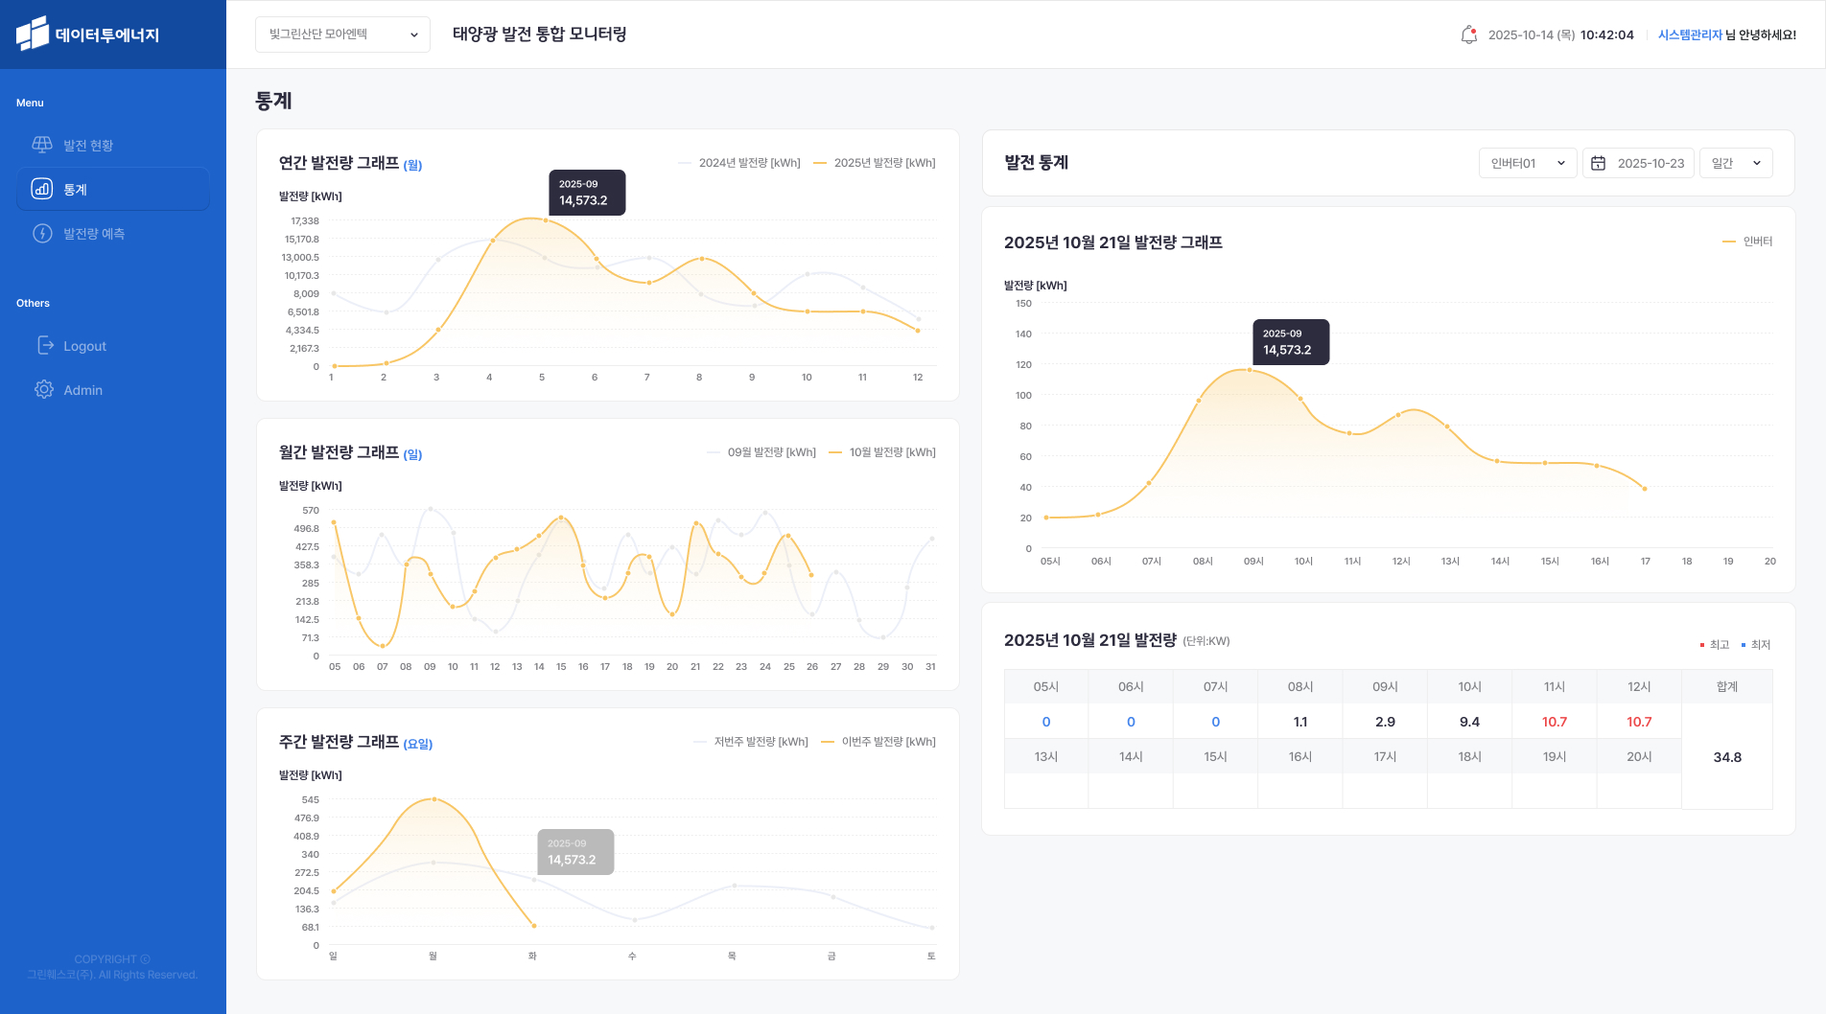
Task: Toggle the 10월 발전량 legend series
Action: pos(882,452)
